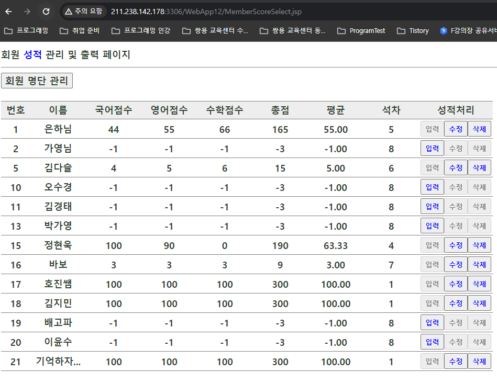Click 삭제 button for 김지민 row
This screenshot has width=497, height=383.
479,303
